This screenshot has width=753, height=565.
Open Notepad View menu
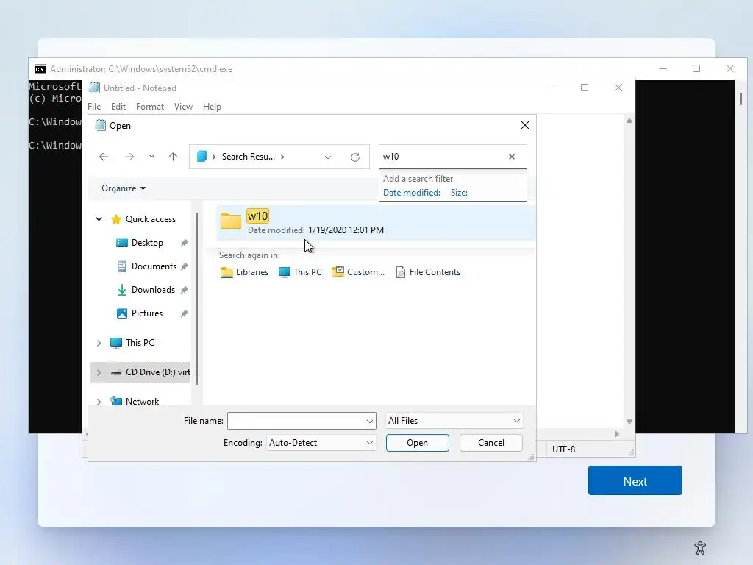point(183,107)
